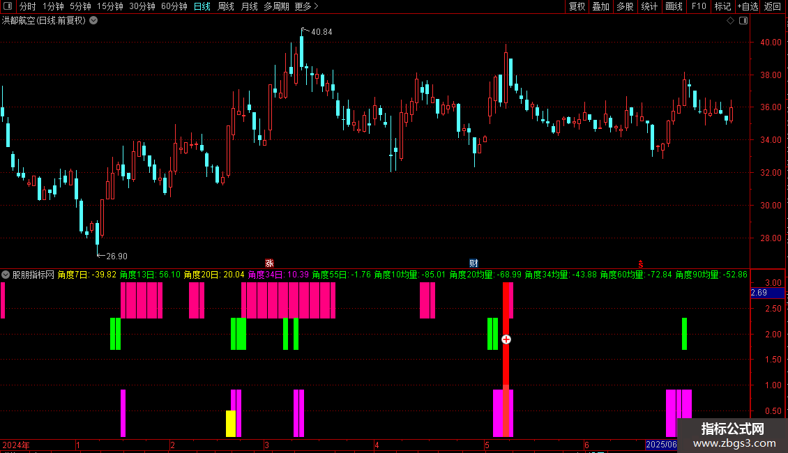Open the 复权 adjustment option
788x453 pixels.
pyautogui.click(x=577, y=6)
